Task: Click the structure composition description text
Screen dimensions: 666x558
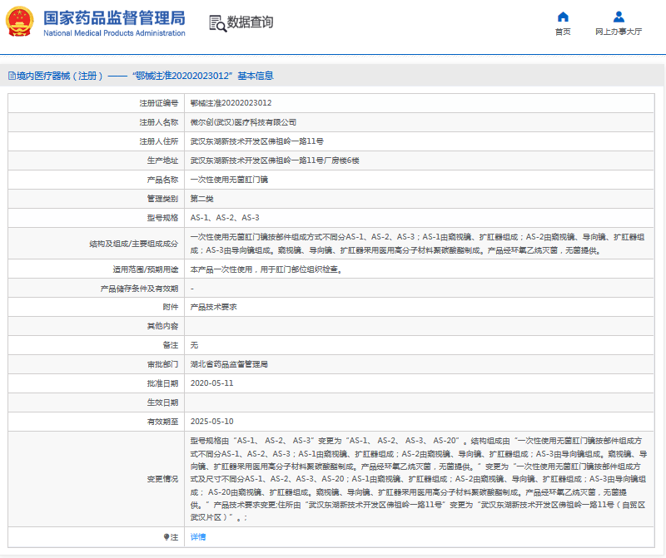Action: point(418,244)
